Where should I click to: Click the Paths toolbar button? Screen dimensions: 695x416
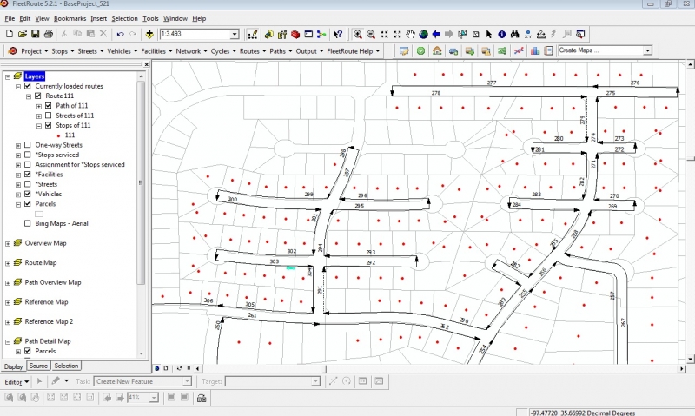coord(281,51)
